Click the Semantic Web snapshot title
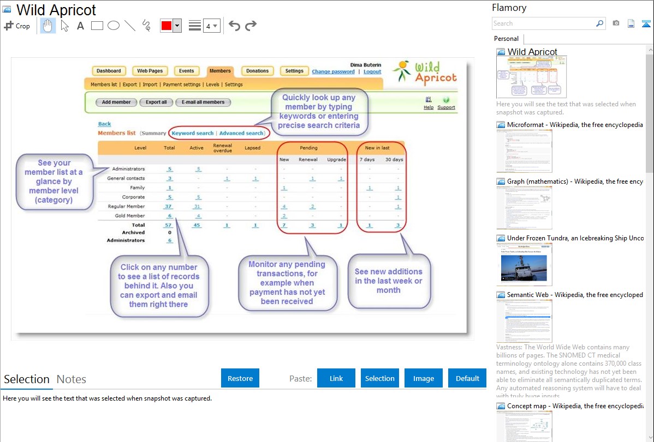 coord(575,294)
